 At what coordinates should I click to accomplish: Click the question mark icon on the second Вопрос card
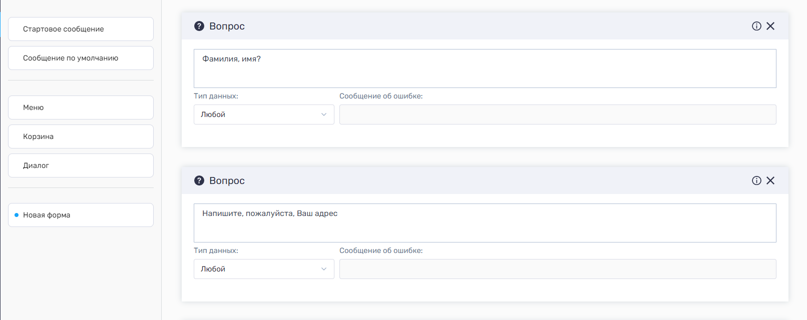pos(199,180)
